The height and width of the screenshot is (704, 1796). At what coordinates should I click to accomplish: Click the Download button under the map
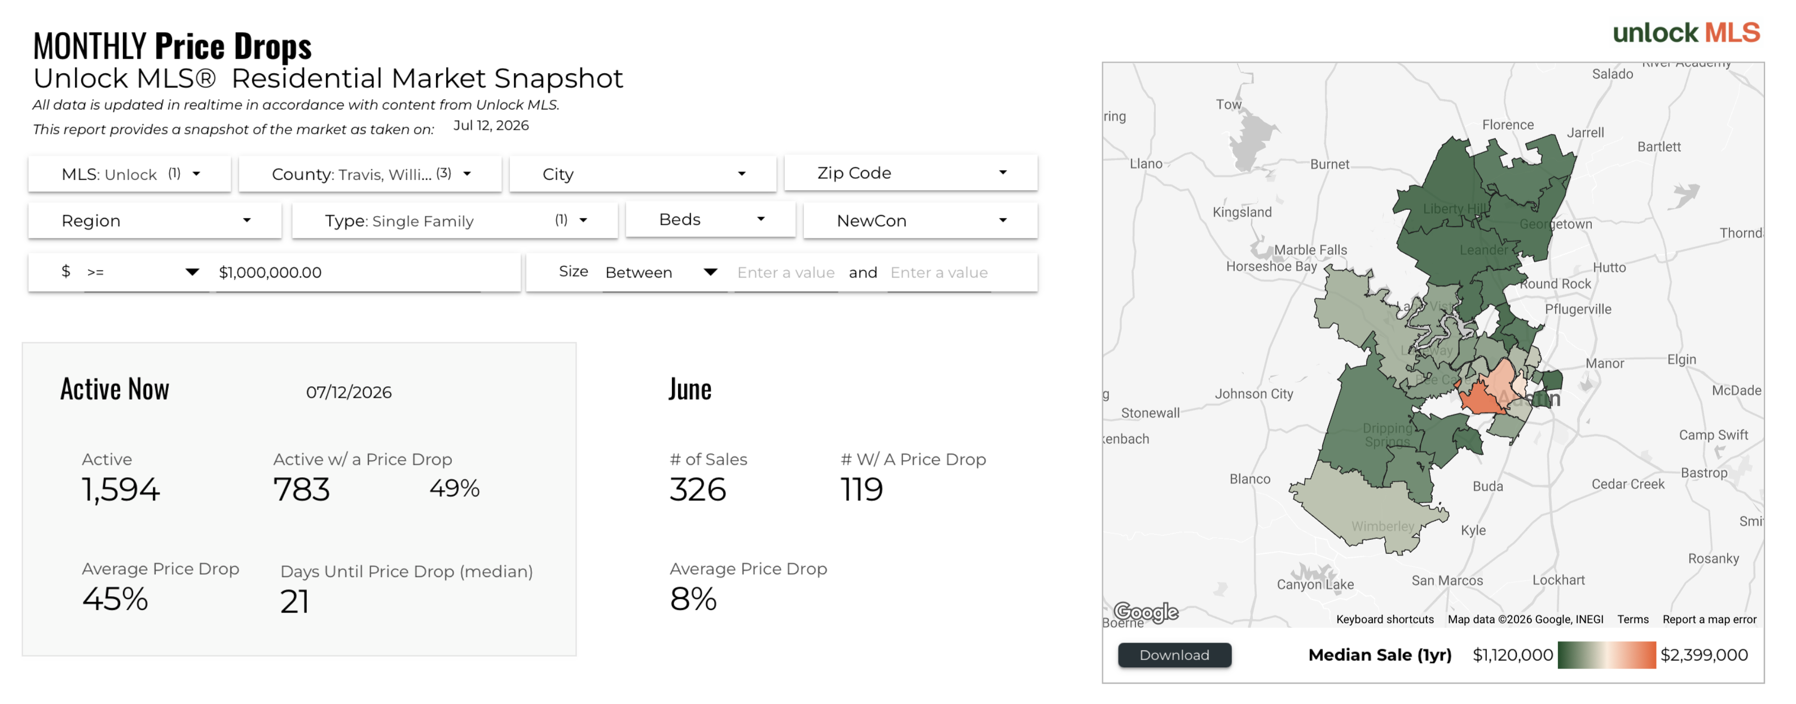[x=1174, y=654]
